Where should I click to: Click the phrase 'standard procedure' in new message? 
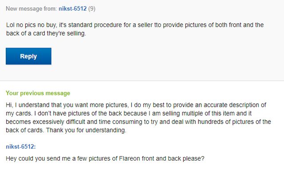click(x=95, y=25)
